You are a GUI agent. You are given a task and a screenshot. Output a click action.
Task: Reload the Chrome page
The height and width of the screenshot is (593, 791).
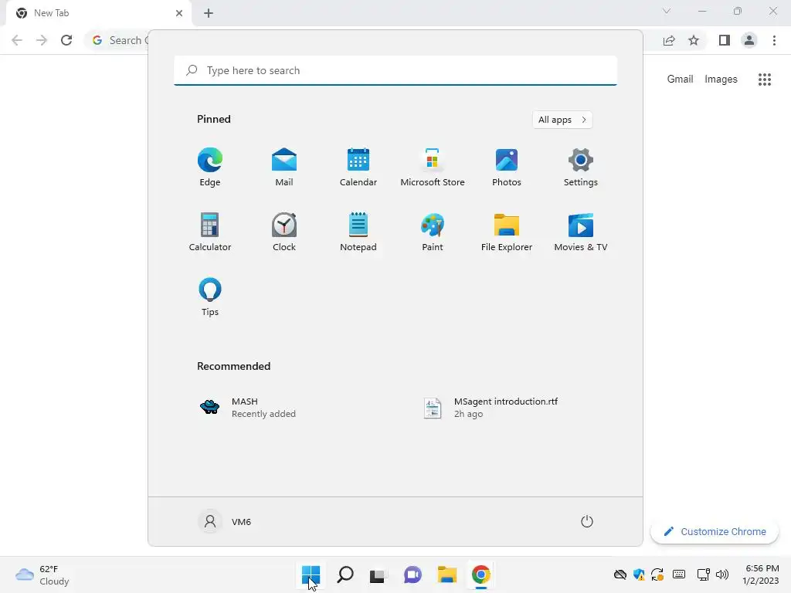coord(66,40)
